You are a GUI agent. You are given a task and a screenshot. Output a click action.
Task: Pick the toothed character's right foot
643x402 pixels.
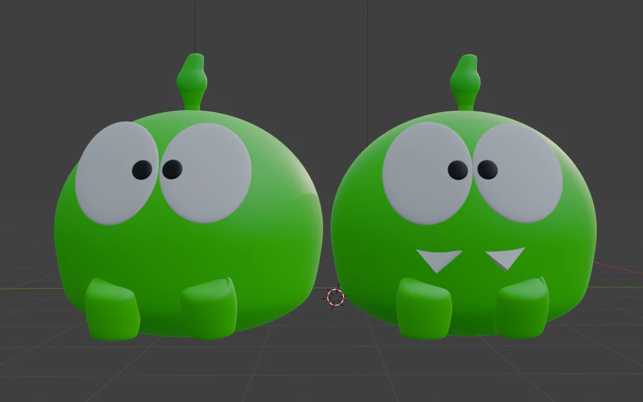[522, 307]
